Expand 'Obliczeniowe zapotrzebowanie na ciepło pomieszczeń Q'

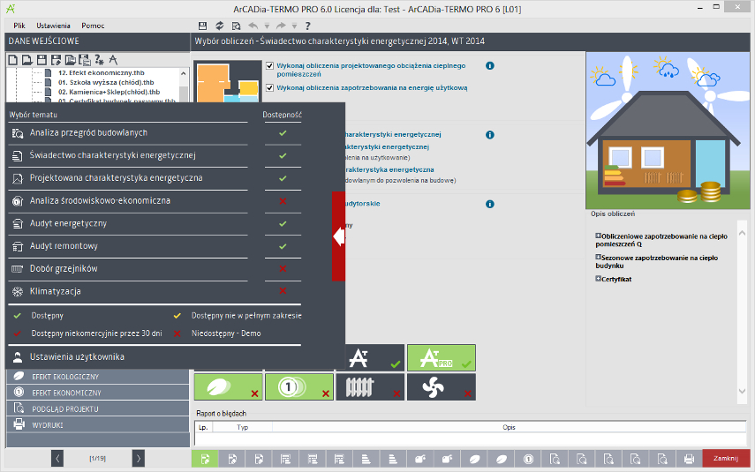[598, 236]
